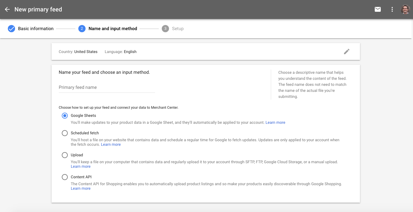Click the back arrow icon

[x=7, y=9]
